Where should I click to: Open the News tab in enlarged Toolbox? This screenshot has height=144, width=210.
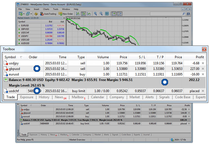(x=60, y=97)
